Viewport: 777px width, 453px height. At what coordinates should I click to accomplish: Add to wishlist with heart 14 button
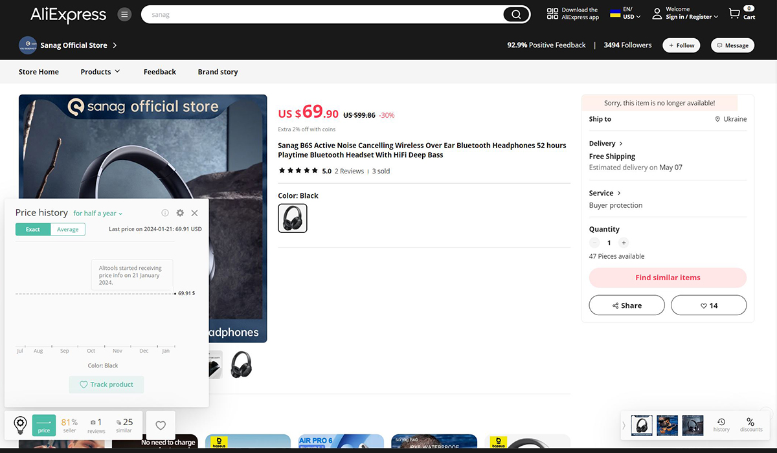(708, 305)
